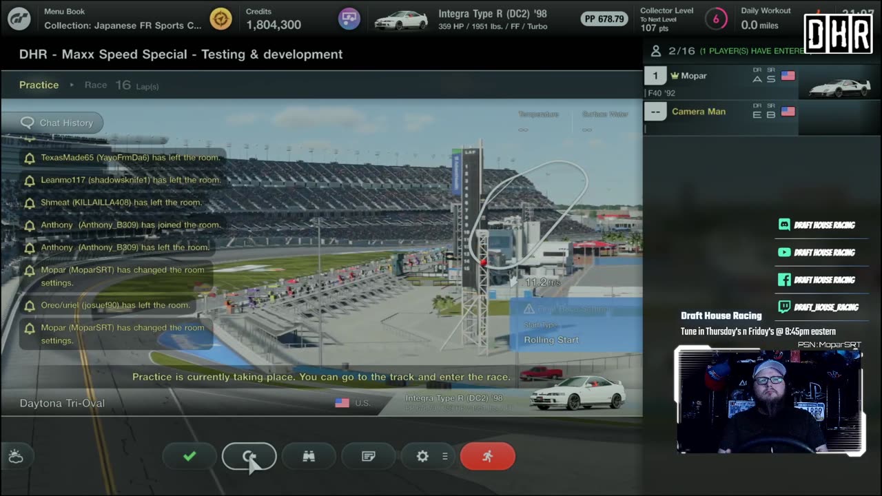Click the Daytona track map outline
The image size is (882, 496).
point(529,214)
